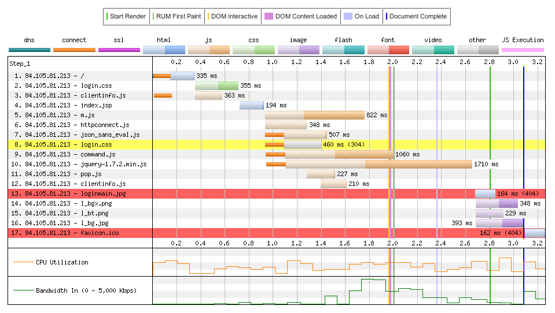Click the html color key swatch

coord(164,50)
